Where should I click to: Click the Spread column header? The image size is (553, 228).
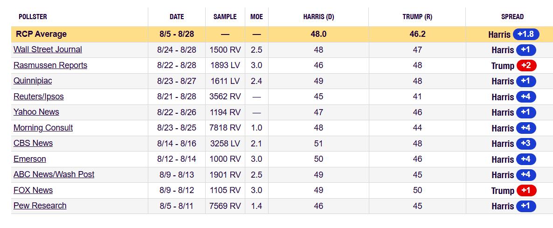[512, 17]
